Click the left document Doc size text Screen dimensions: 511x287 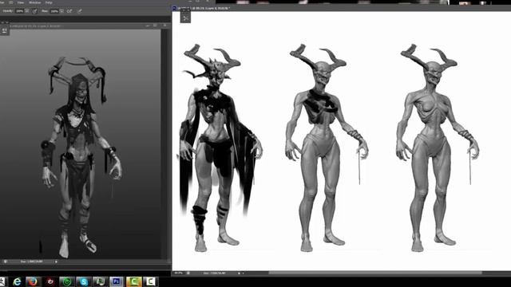tap(32, 261)
